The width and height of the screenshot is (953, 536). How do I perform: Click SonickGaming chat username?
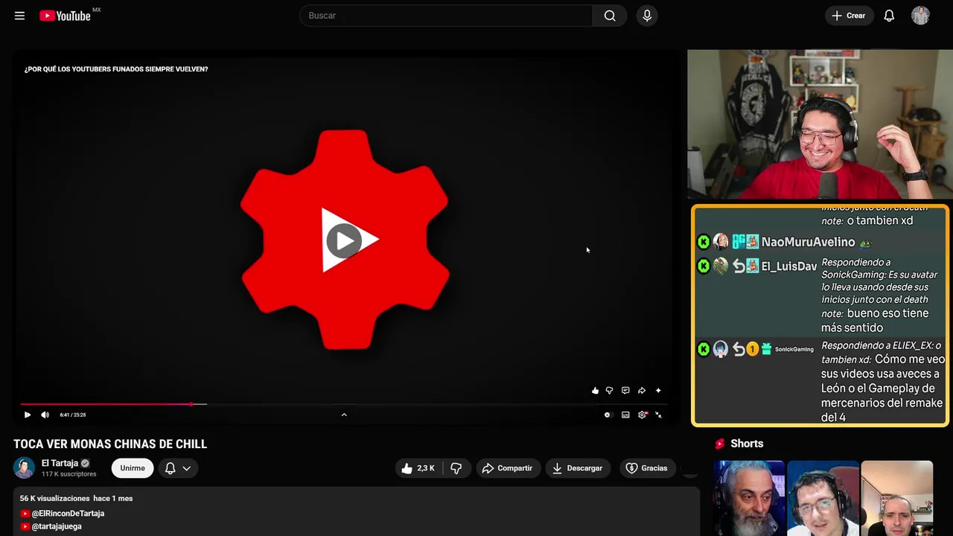pyautogui.click(x=794, y=349)
